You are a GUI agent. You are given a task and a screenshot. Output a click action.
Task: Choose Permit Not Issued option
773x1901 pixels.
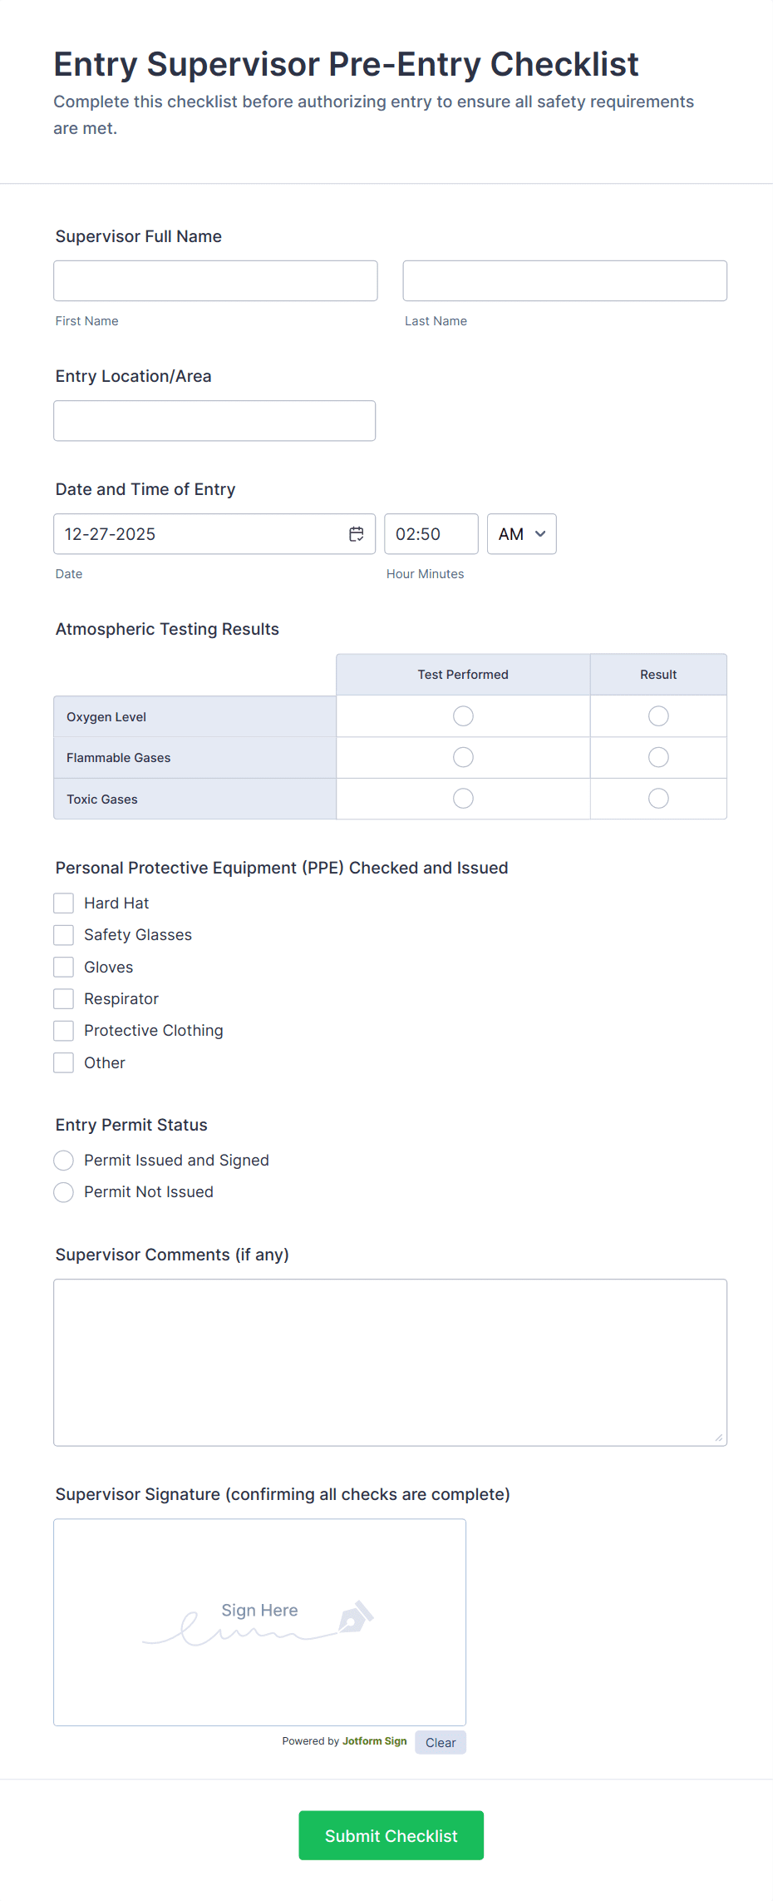(x=63, y=1191)
